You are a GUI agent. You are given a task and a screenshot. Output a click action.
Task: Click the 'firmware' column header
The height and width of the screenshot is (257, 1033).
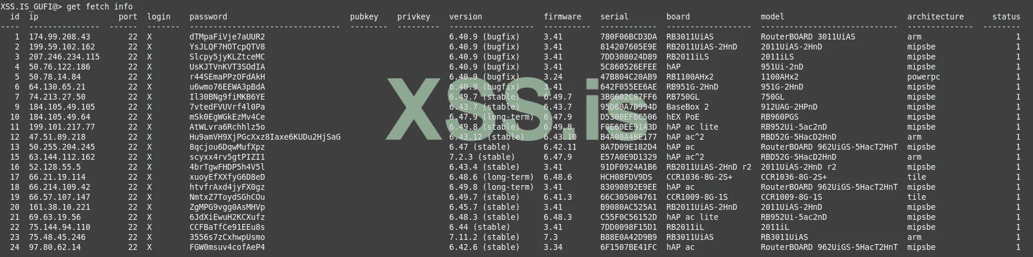tap(562, 17)
